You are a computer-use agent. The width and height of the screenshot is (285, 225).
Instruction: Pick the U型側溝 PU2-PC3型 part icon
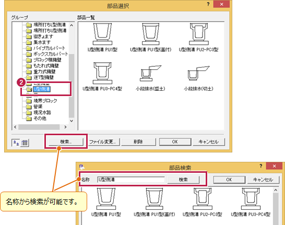point(198,37)
